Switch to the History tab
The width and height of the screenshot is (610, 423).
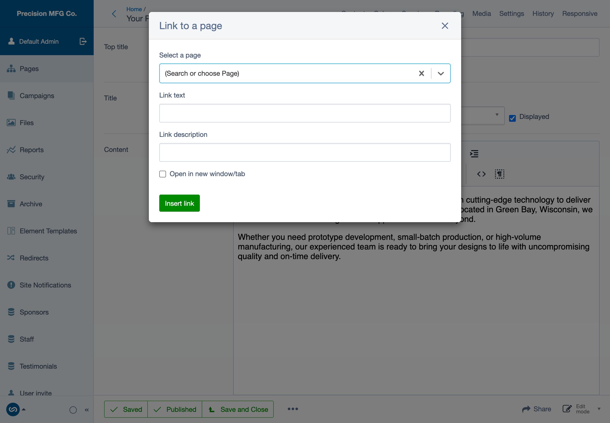(543, 14)
